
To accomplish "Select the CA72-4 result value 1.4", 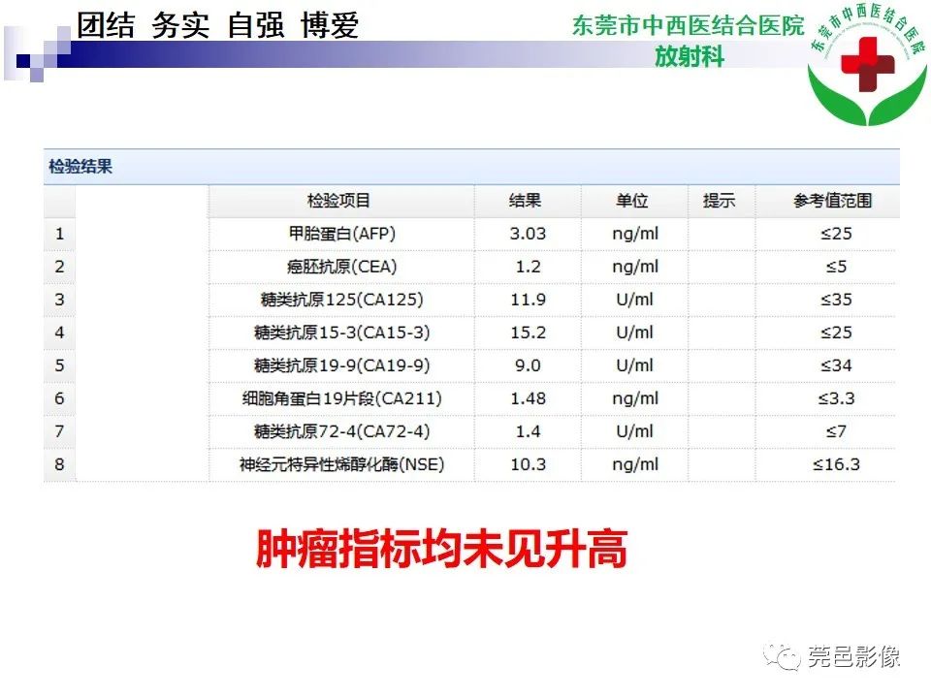I will tap(528, 430).
